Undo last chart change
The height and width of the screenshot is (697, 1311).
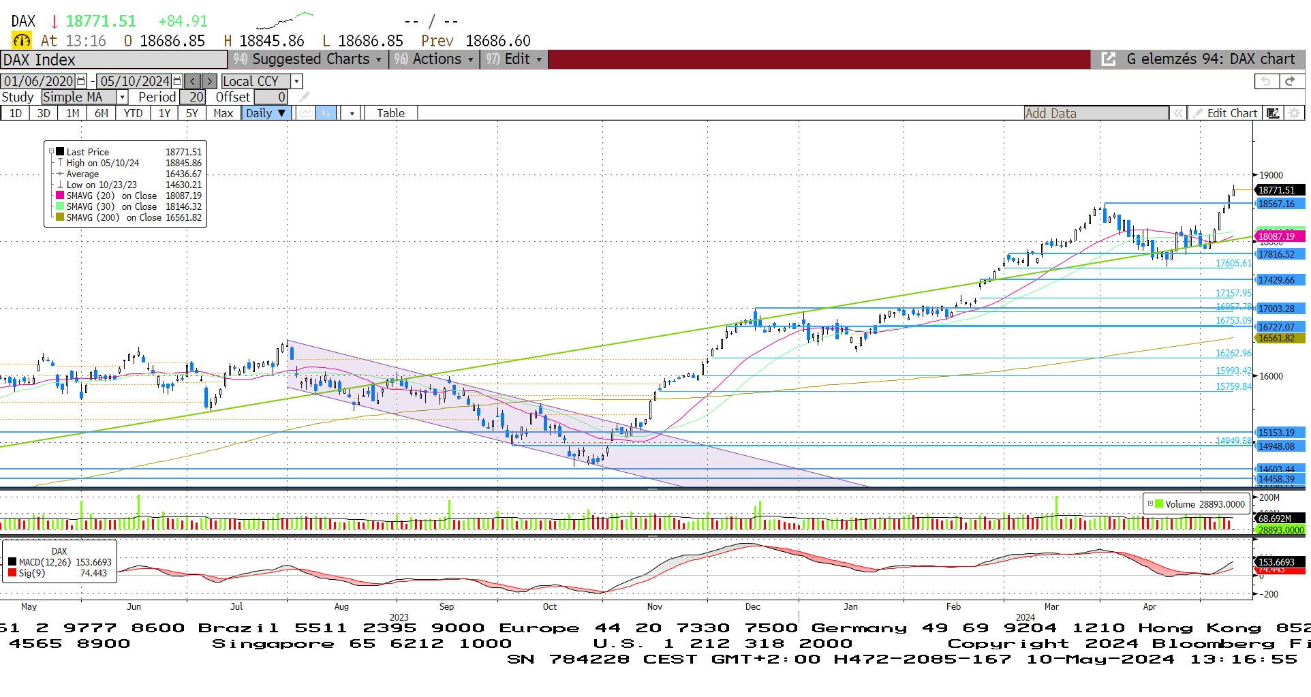(x=1266, y=81)
